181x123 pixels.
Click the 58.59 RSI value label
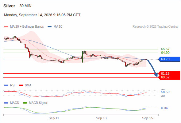pos(165,92)
